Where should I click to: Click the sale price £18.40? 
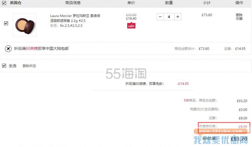pyautogui.click(x=131, y=19)
